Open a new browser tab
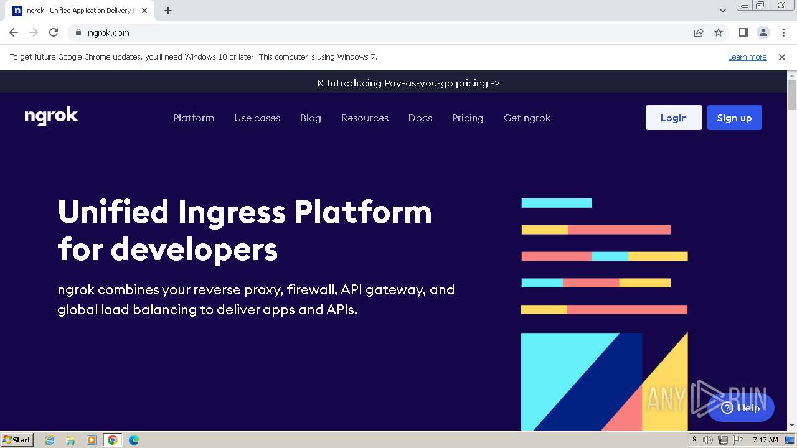Image resolution: width=797 pixels, height=448 pixels. [x=168, y=11]
